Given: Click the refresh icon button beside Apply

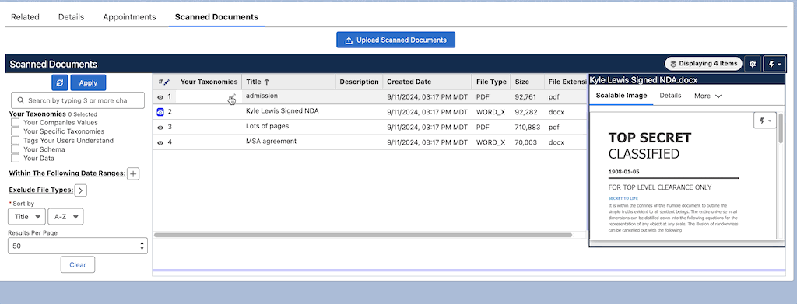Looking at the screenshot, I should pos(59,82).
